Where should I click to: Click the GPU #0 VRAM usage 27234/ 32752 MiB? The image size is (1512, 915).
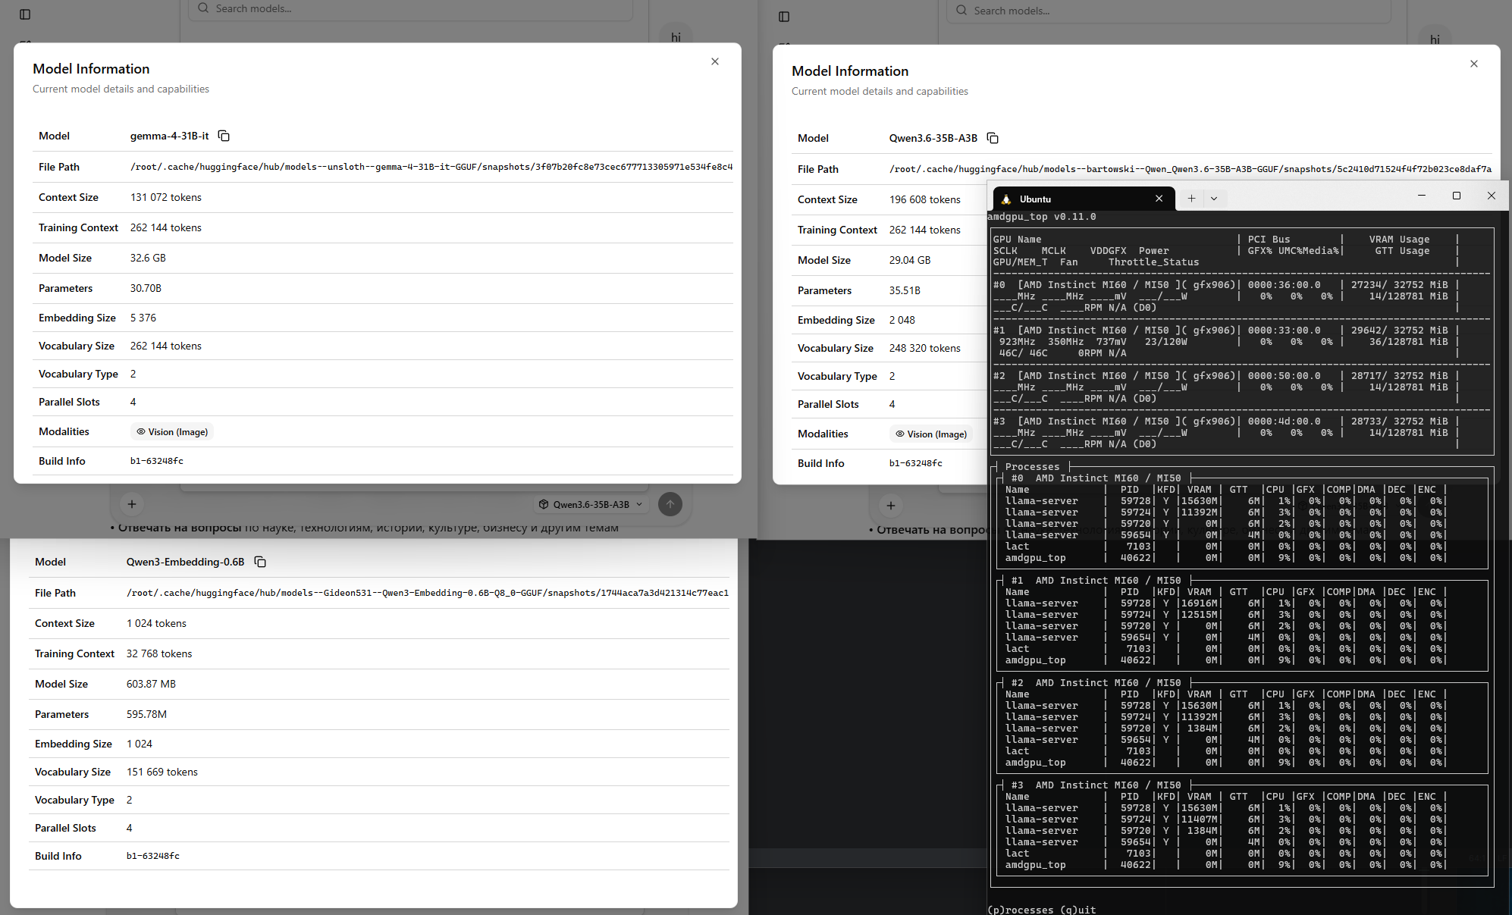point(1400,285)
